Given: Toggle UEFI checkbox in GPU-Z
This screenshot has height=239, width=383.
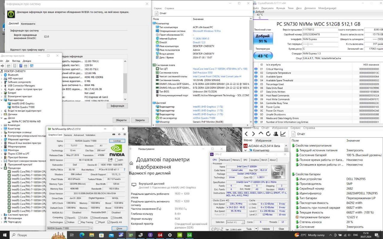Looking at the screenshot, I should (116, 160).
